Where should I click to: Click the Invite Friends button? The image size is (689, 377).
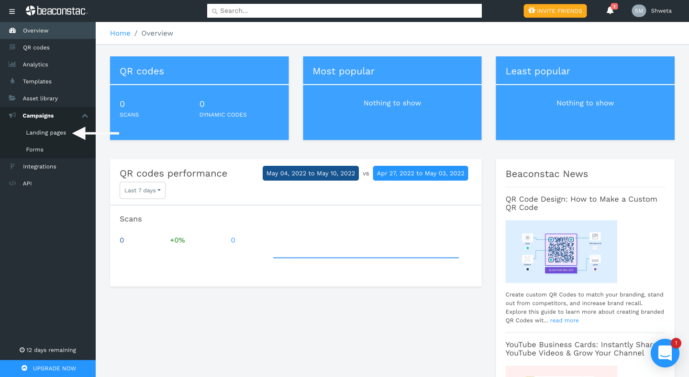tap(555, 11)
